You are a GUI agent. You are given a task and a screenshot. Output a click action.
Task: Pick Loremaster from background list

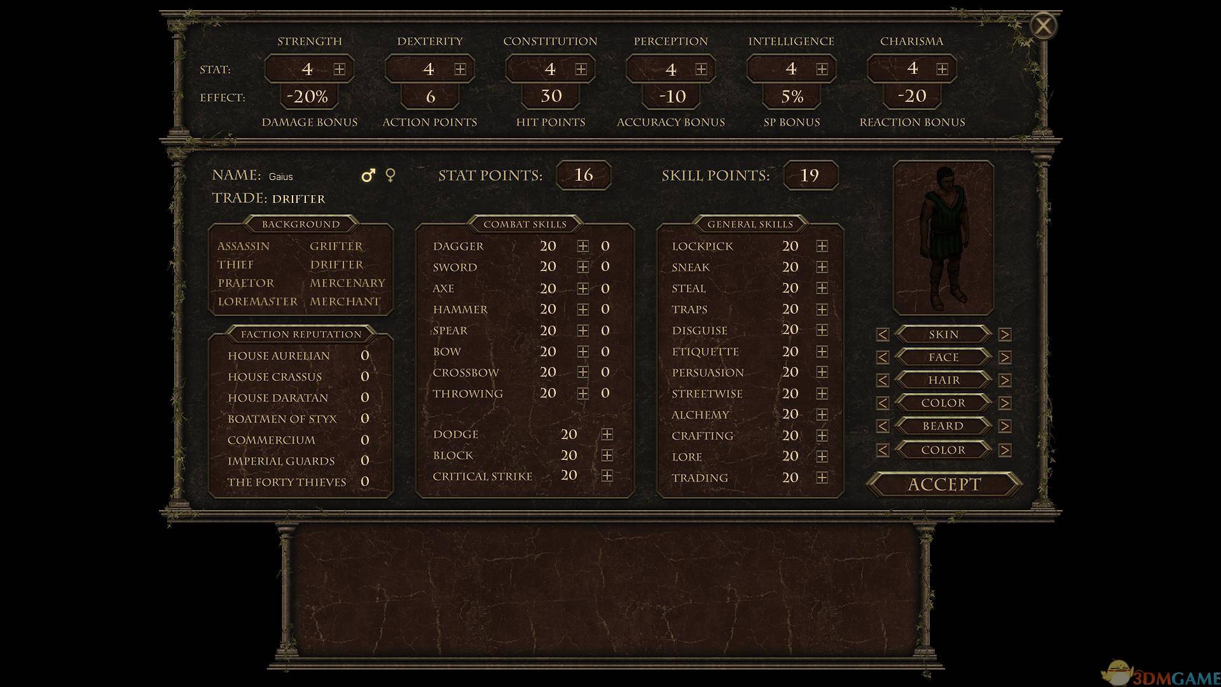pos(258,302)
